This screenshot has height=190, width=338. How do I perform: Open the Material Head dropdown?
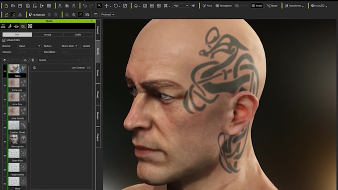tap(29, 46)
